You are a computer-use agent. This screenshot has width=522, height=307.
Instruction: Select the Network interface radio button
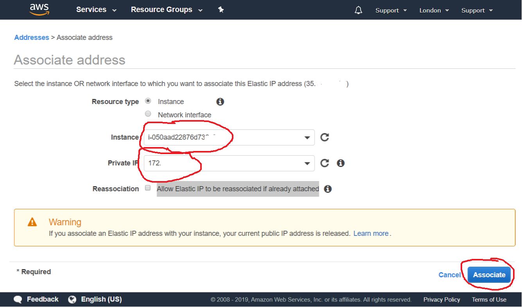click(x=148, y=113)
